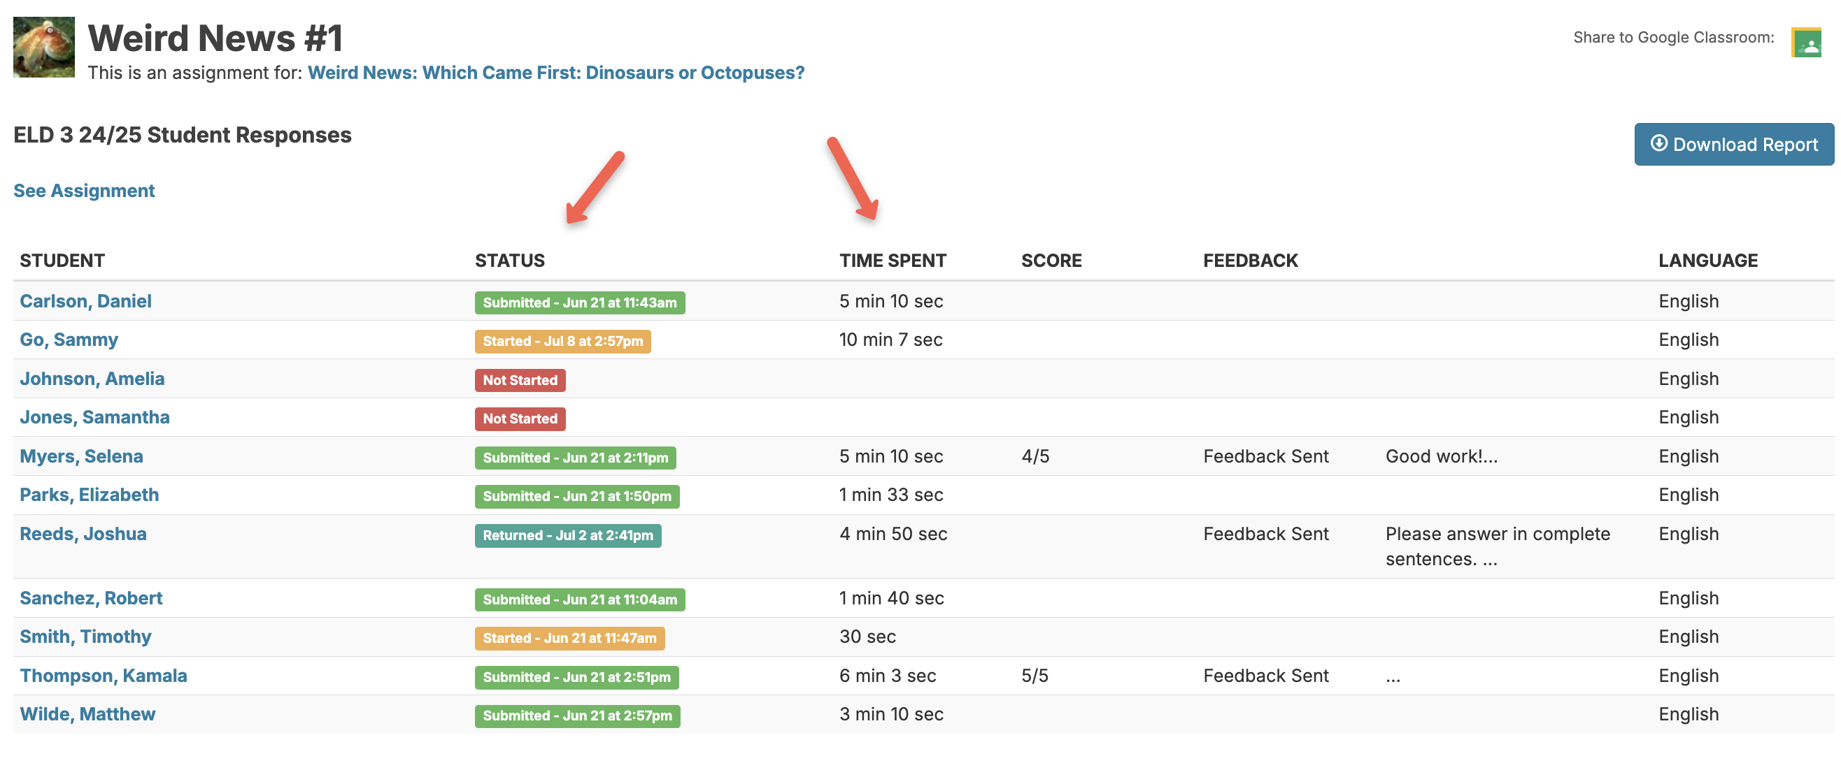Click Submitted Jun 21 at 2:57pm badge
Image resolution: width=1841 pixels, height=763 pixels.
(x=578, y=717)
